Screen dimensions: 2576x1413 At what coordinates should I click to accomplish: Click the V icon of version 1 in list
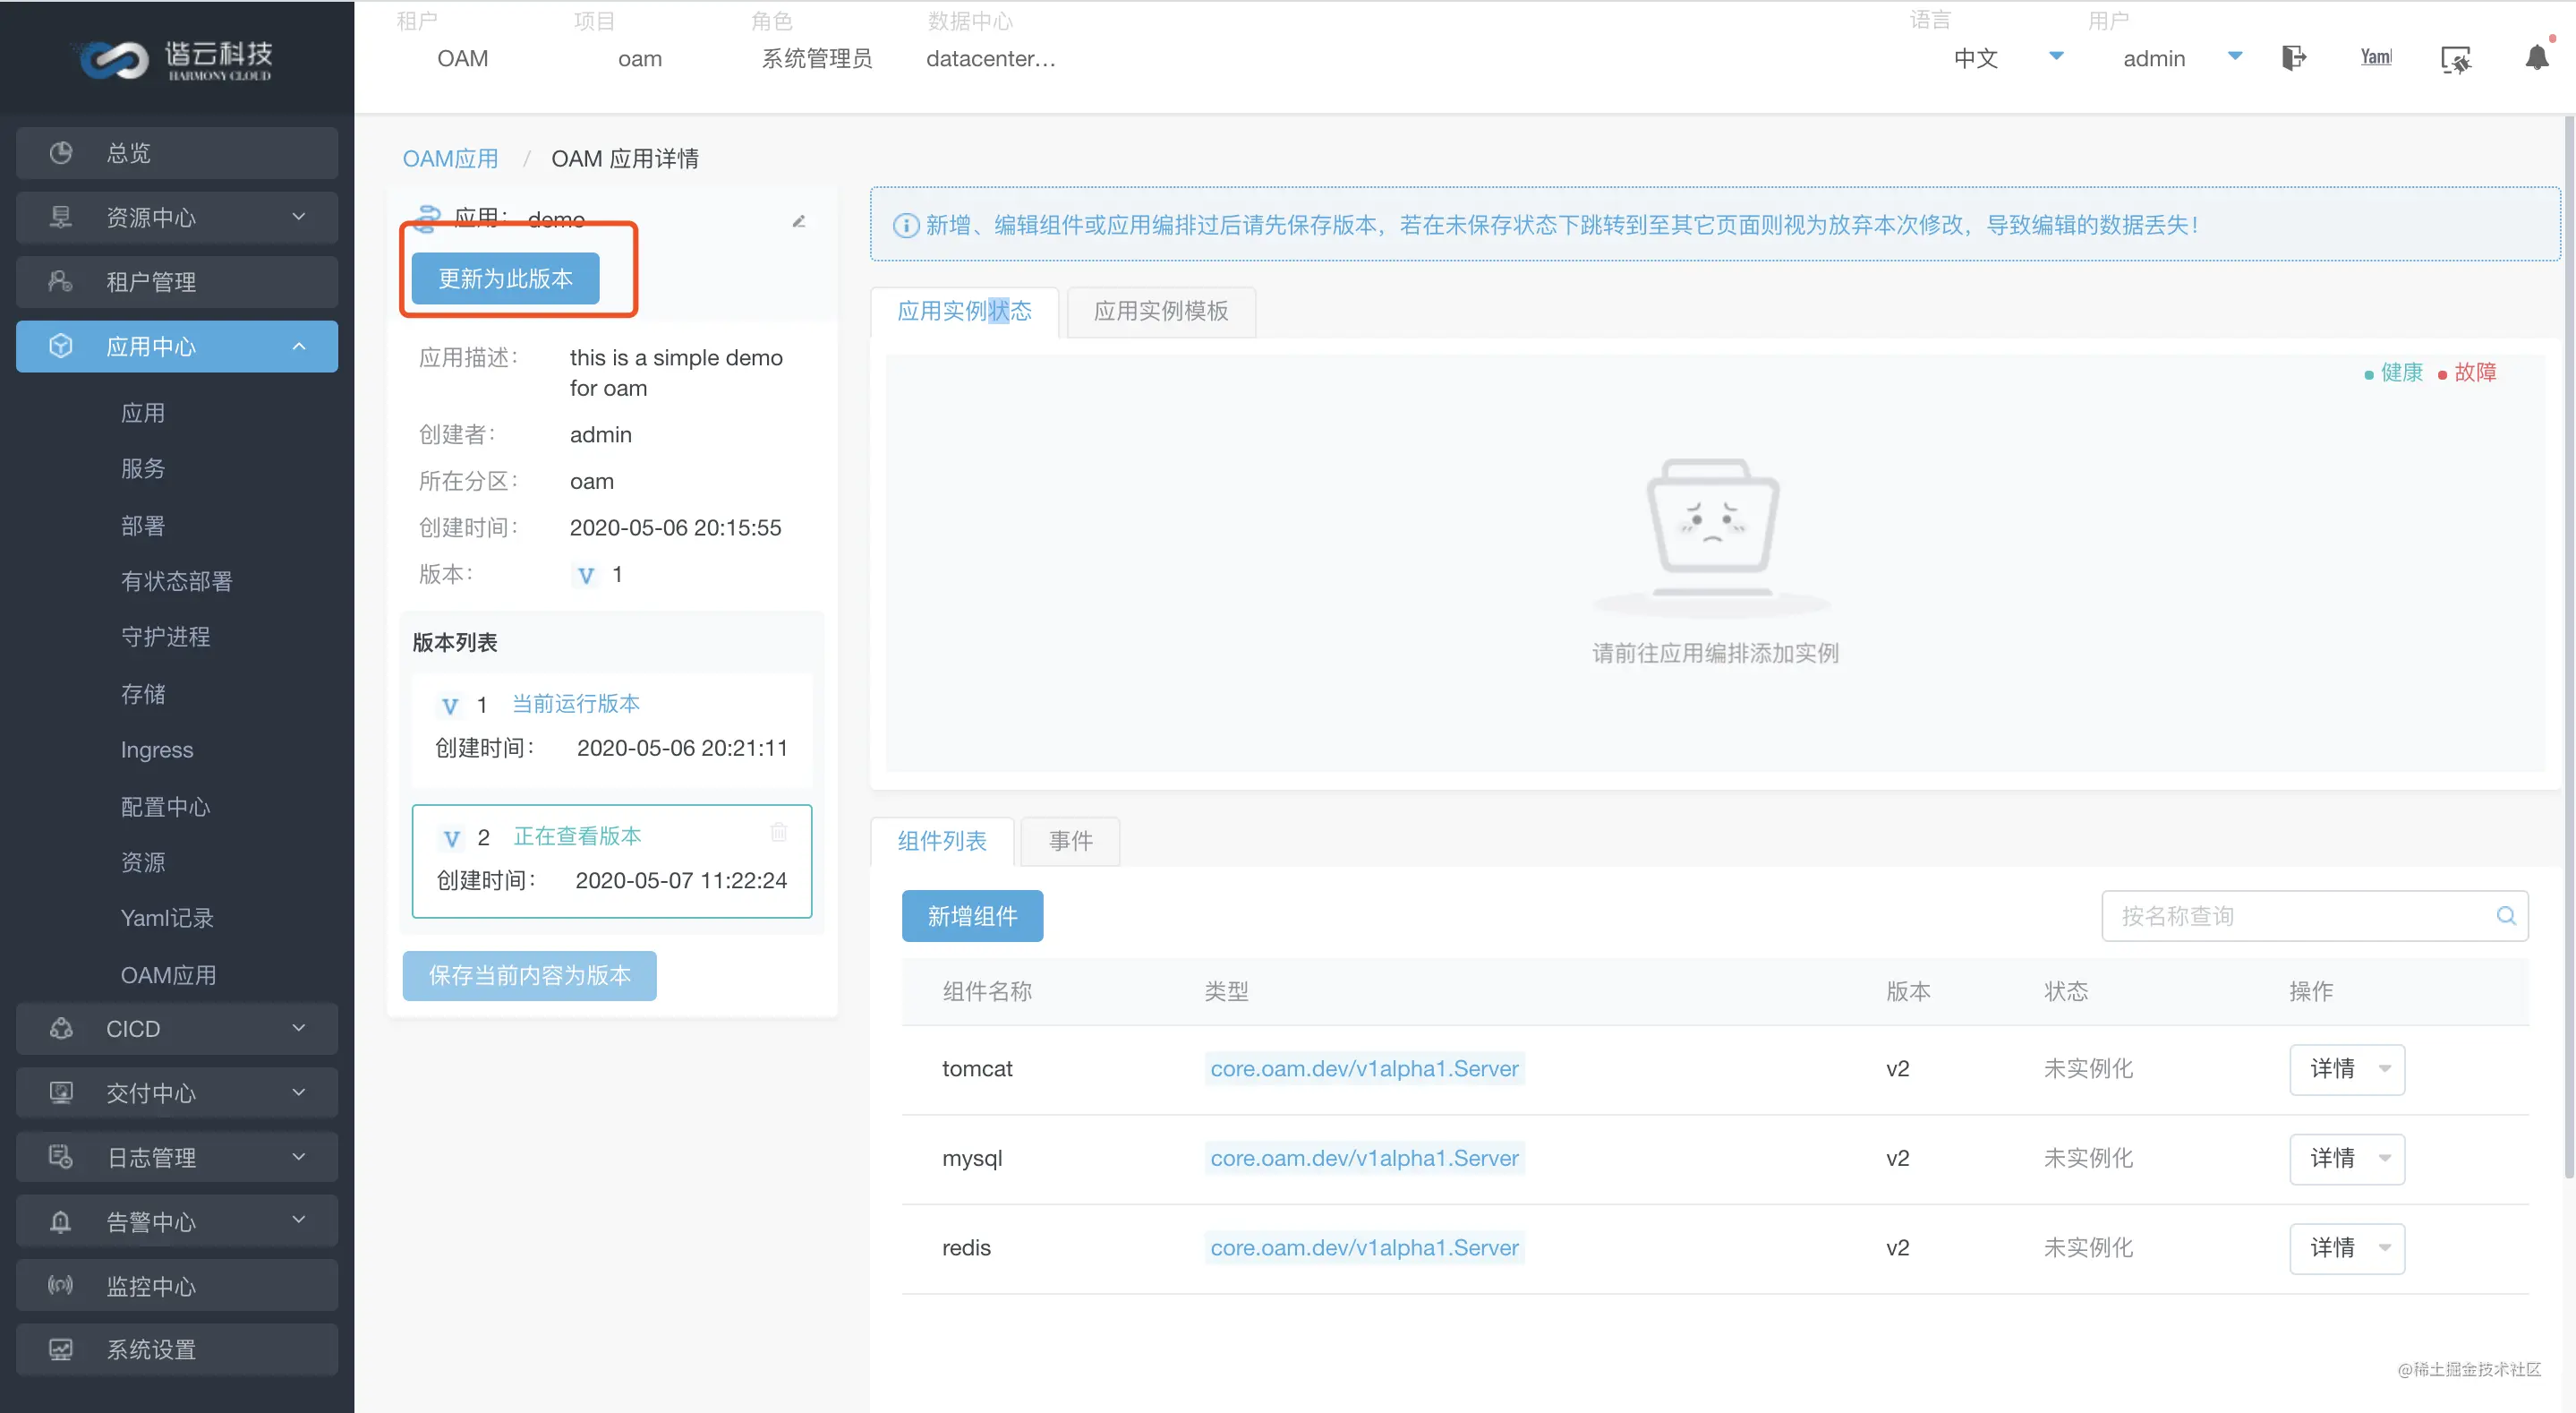pyautogui.click(x=450, y=706)
